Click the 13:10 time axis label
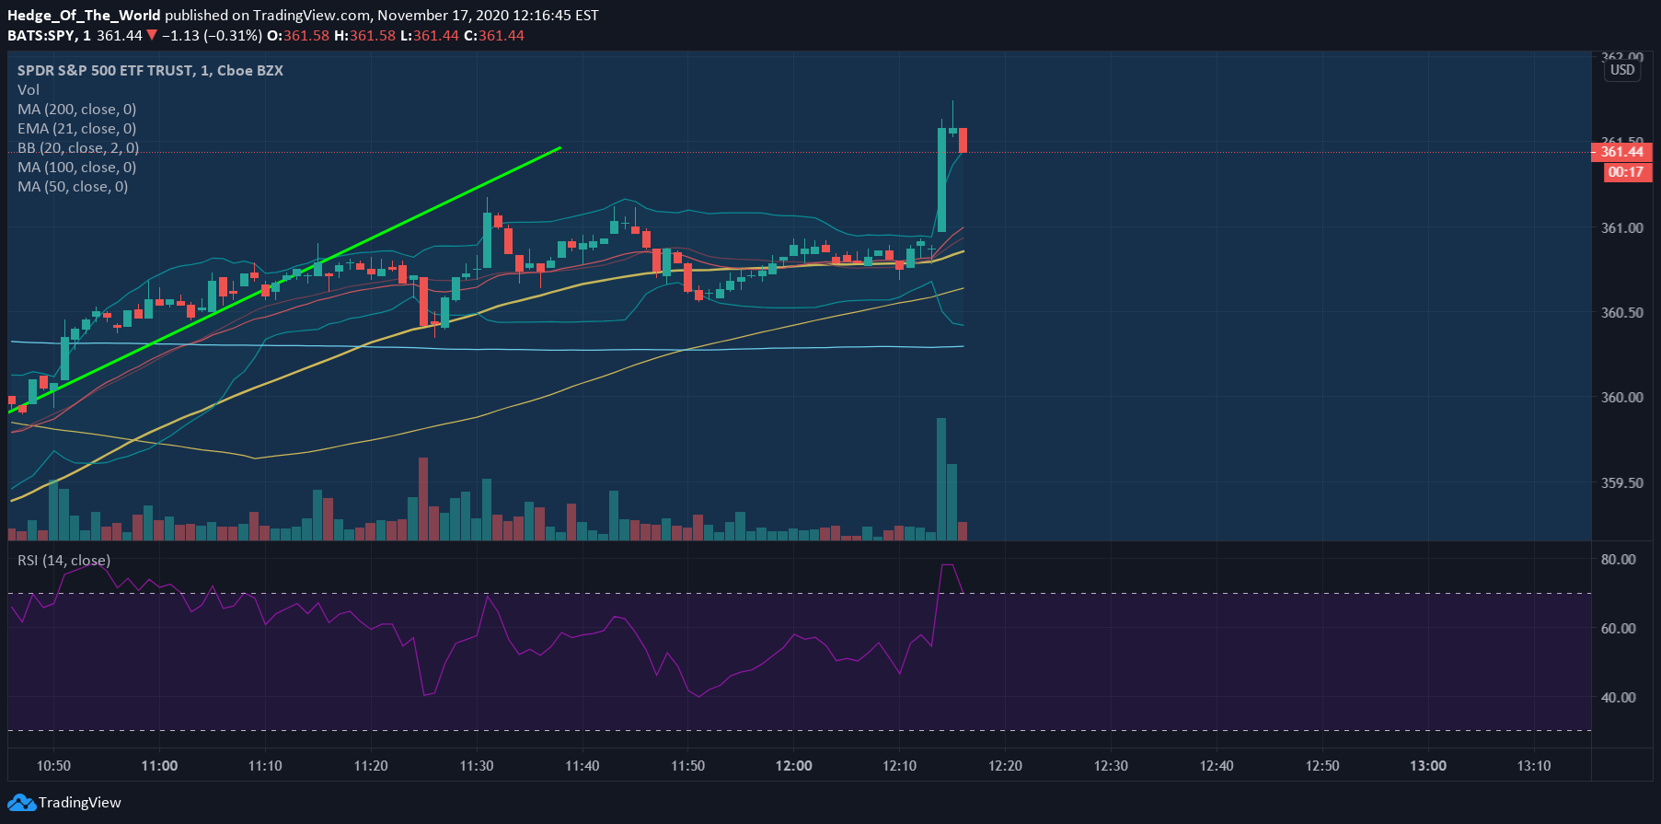 pyautogui.click(x=1534, y=766)
